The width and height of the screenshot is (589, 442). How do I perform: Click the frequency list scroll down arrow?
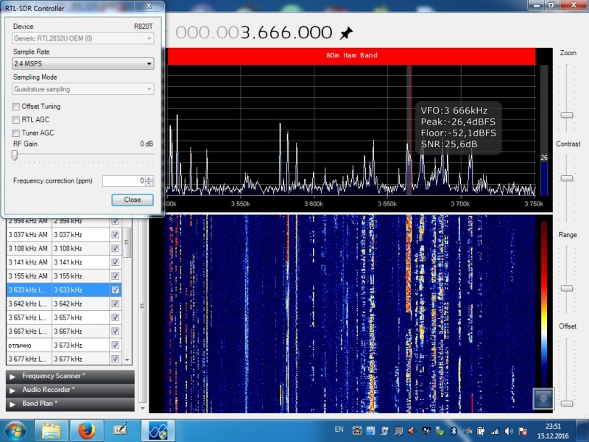[127, 359]
